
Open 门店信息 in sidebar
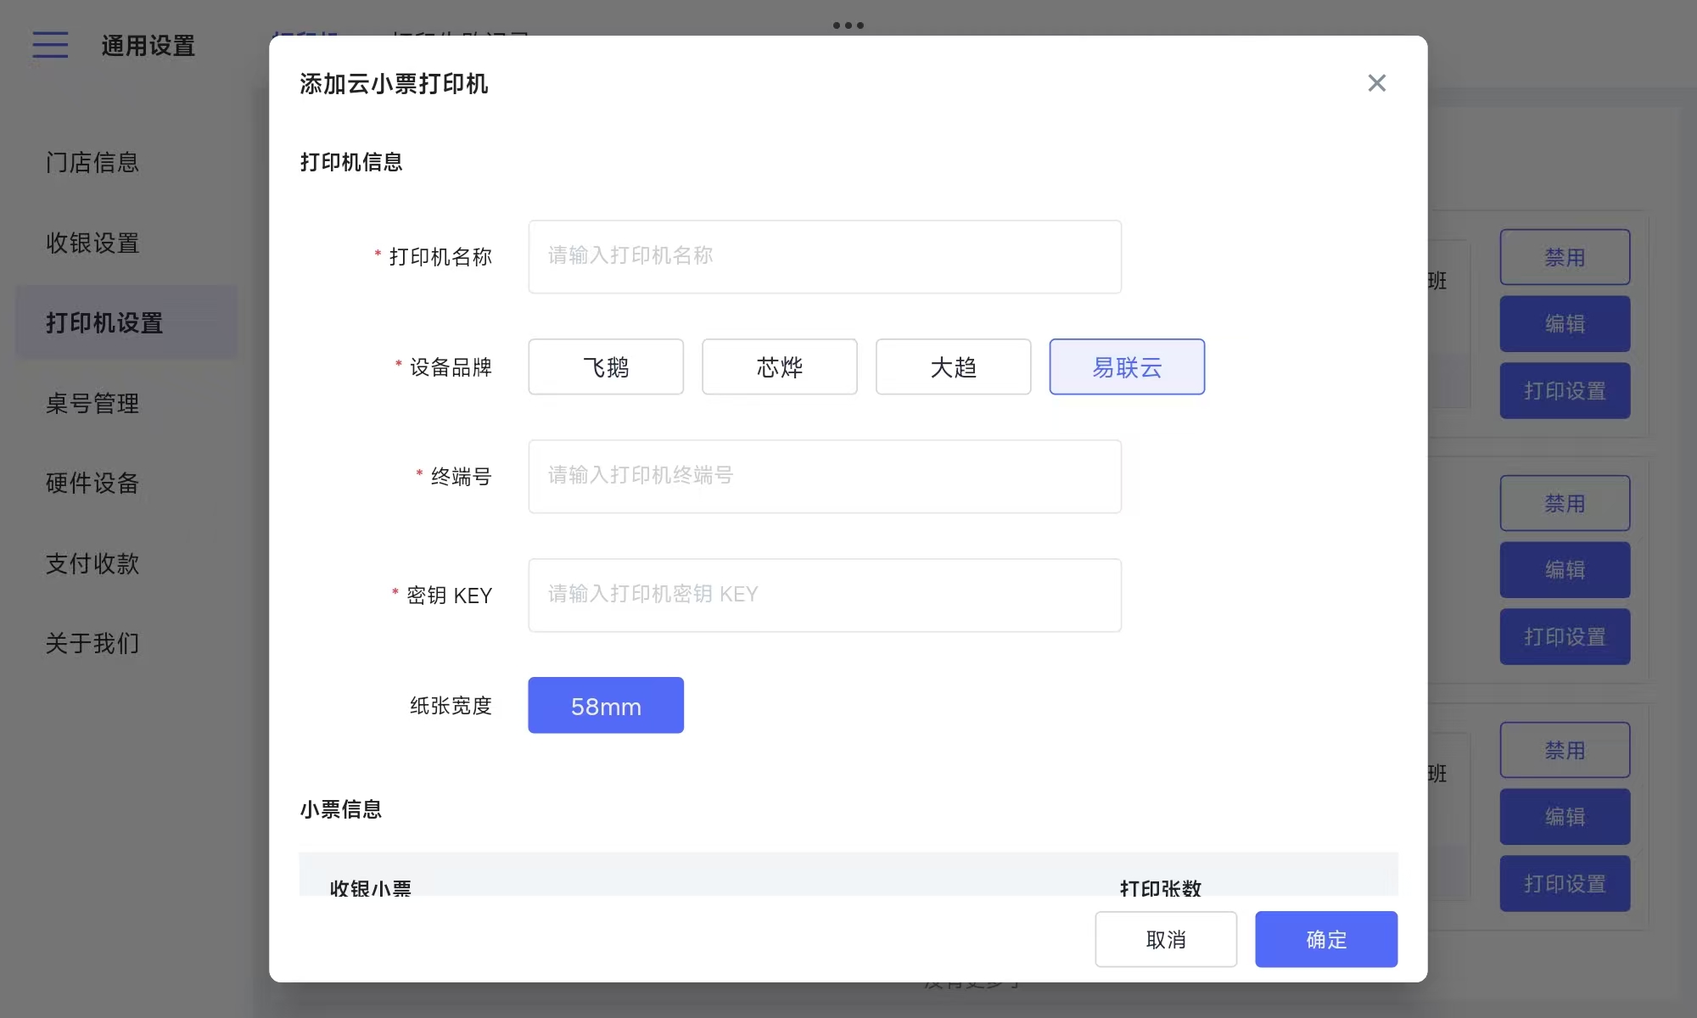(92, 163)
